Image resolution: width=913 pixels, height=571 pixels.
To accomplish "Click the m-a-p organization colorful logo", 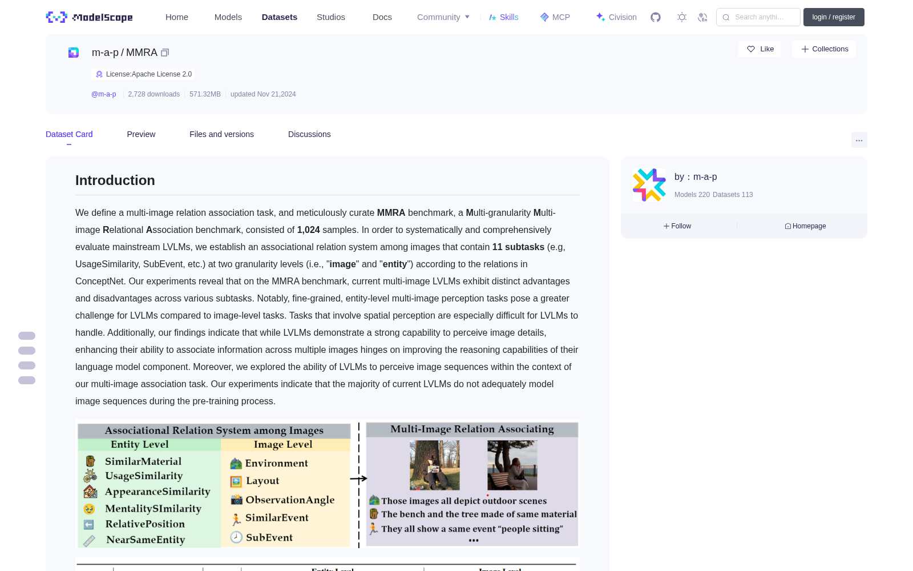I will click(x=649, y=185).
